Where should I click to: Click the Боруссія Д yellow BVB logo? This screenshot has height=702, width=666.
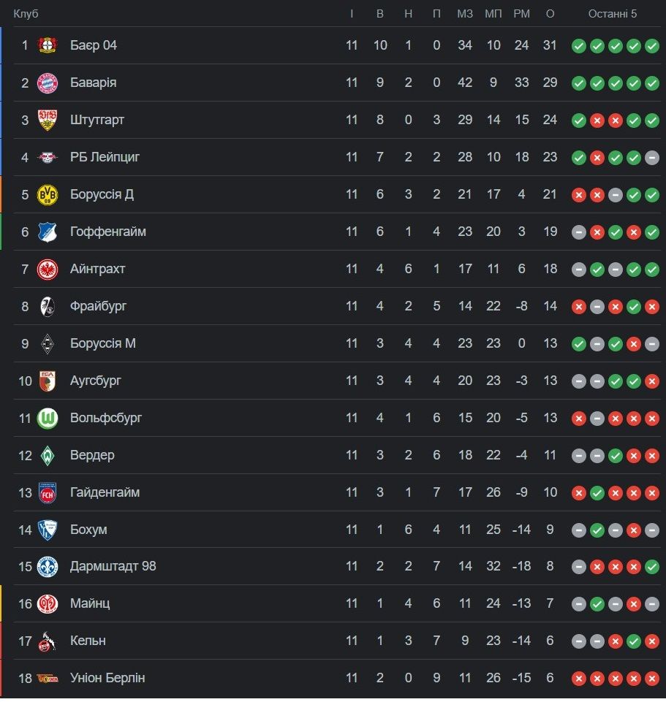[48, 194]
